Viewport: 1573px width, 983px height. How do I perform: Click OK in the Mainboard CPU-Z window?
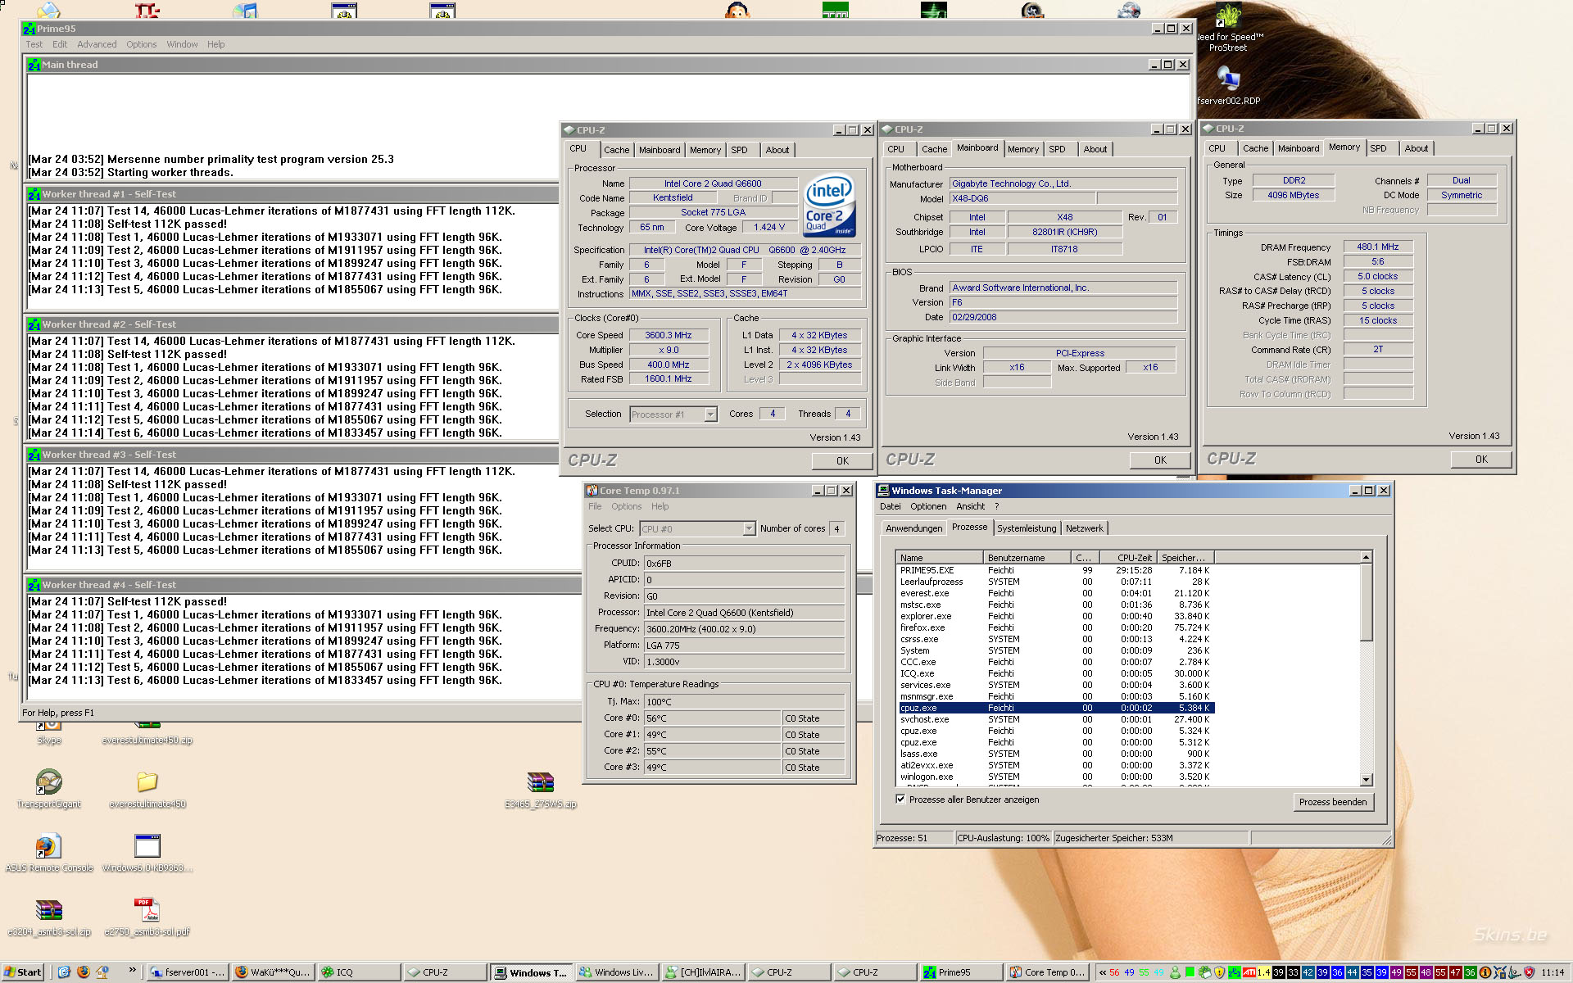click(x=1160, y=460)
